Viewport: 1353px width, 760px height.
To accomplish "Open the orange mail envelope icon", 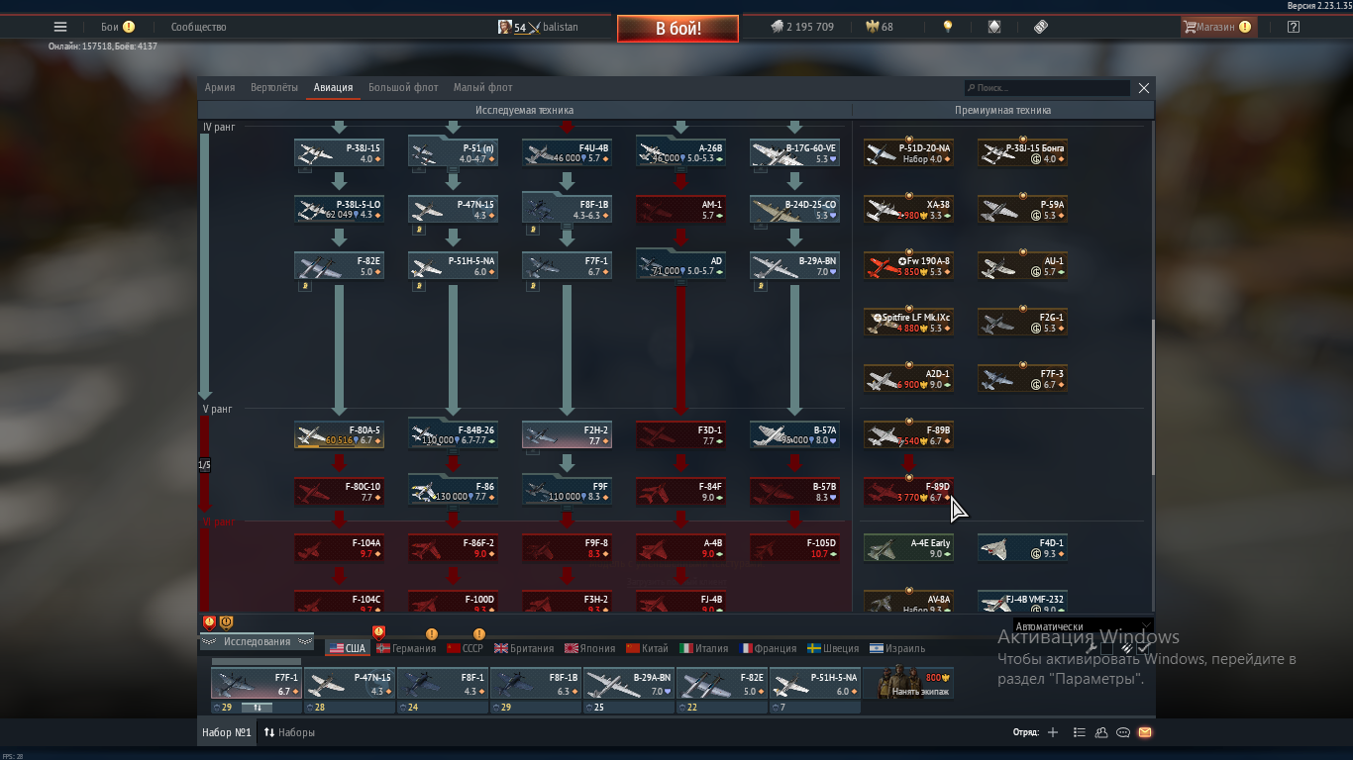I will (x=1145, y=732).
